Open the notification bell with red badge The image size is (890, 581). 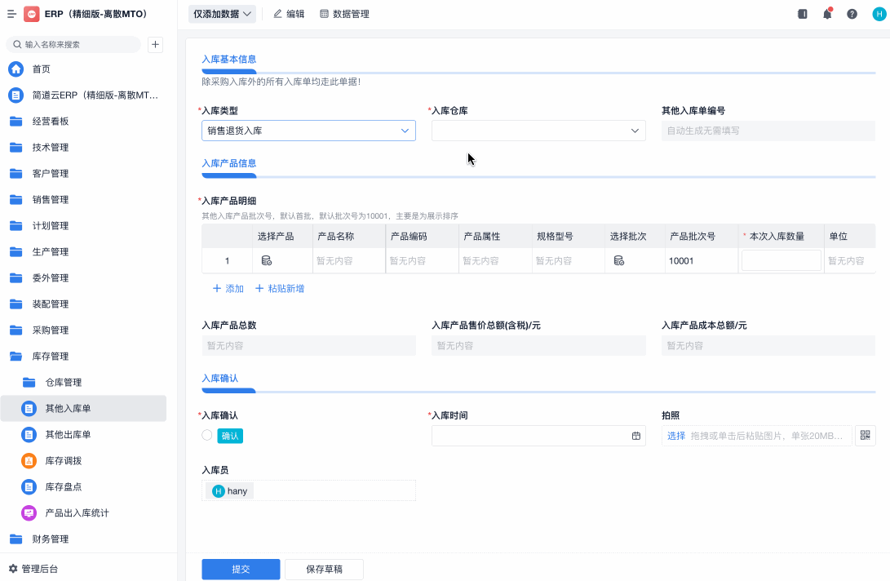click(826, 14)
